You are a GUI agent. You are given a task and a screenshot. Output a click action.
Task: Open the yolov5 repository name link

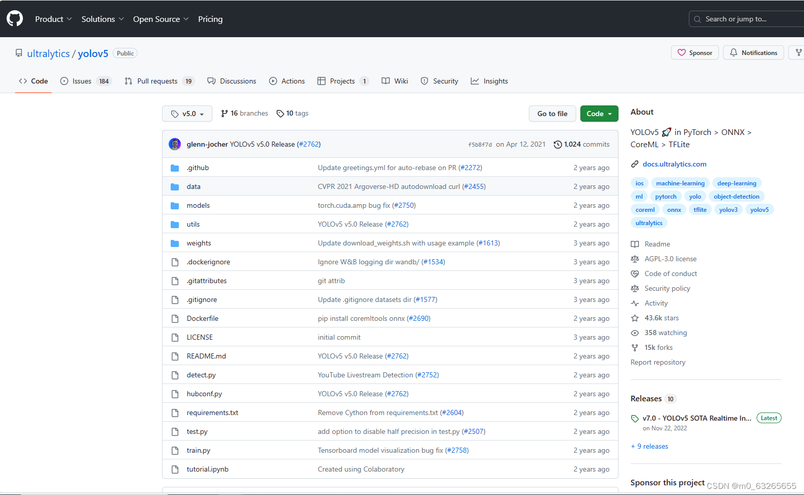(93, 53)
